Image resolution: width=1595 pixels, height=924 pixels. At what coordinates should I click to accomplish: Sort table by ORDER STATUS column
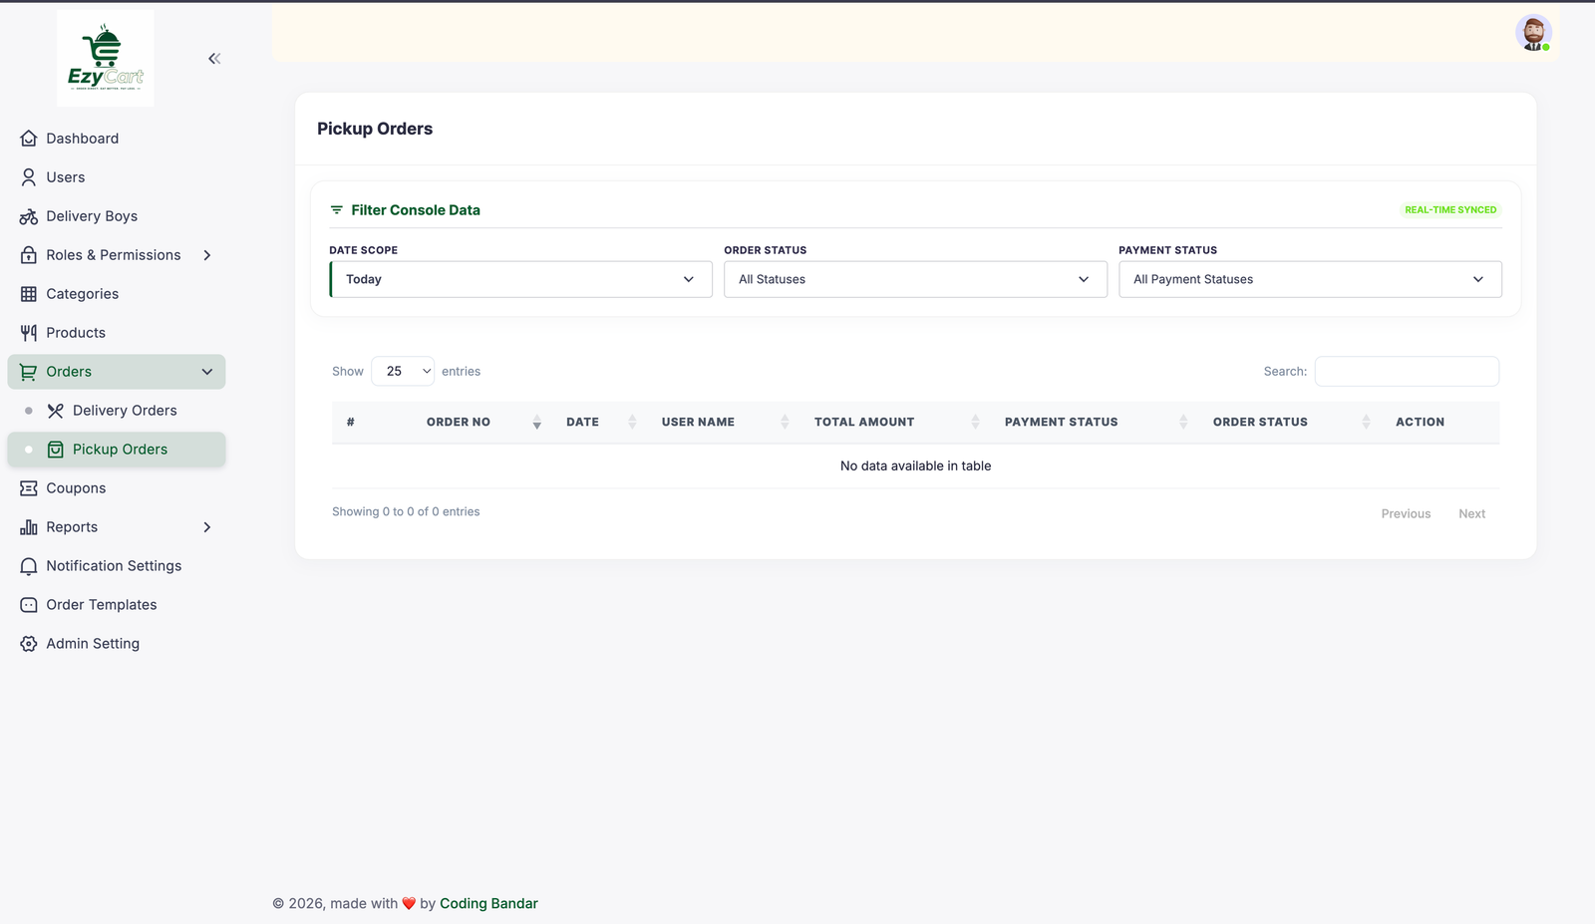pos(1291,422)
